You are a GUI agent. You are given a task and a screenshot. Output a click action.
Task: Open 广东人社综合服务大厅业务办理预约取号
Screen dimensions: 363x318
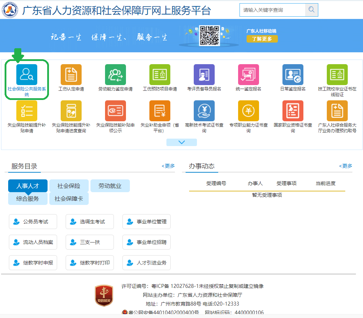(337, 111)
